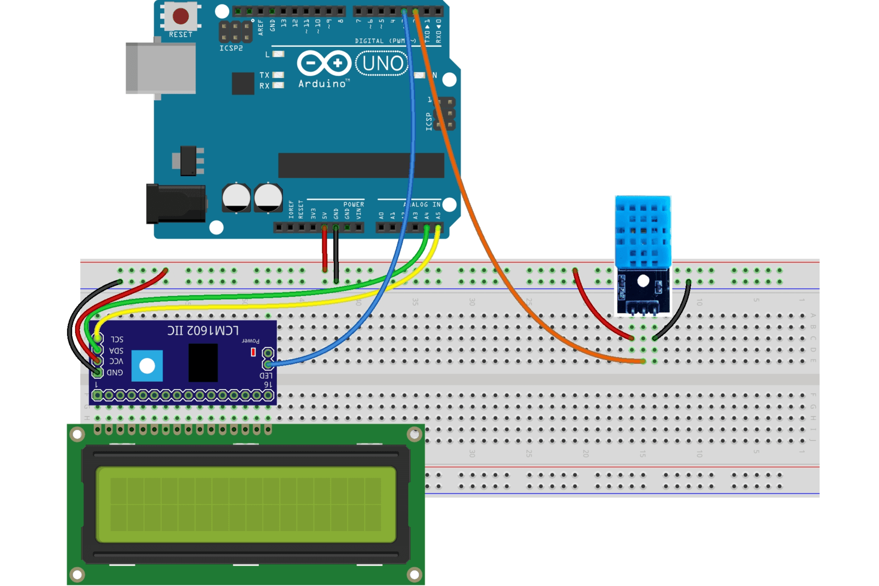Select the SDA pin on the I2C module
Viewport: 879px width, 586px height.
(x=97, y=350)
